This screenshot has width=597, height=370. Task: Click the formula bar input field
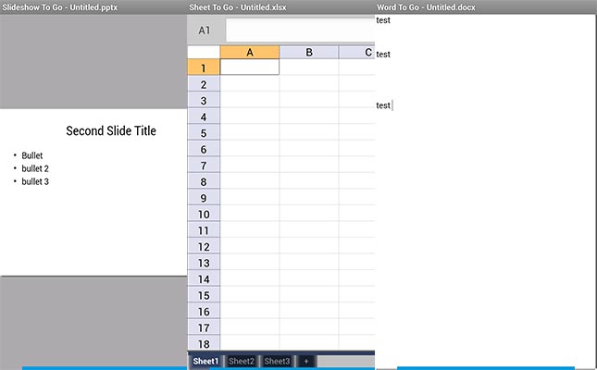[299, 31]
